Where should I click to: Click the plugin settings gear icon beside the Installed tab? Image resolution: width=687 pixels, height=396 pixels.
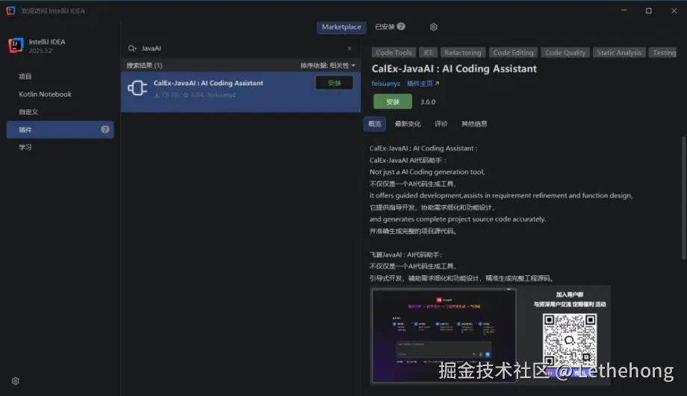point(433,27)
